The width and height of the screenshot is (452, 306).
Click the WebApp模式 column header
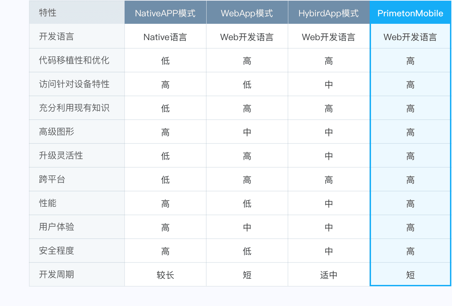(247, 13)
